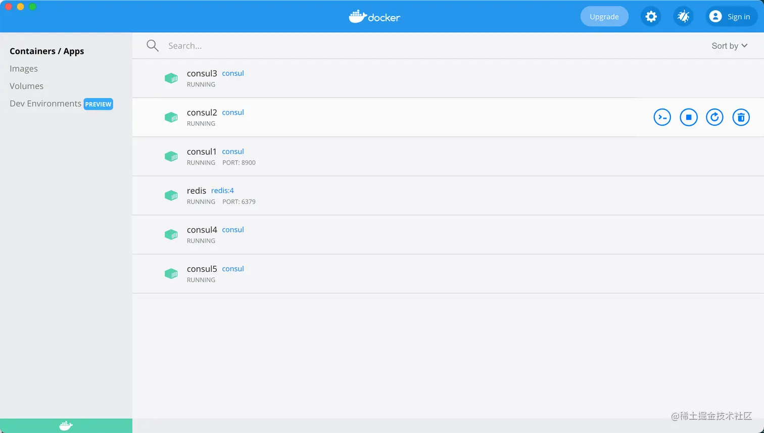Click the consul5 container icon
Viewport: 764px width, 433px height.
coord(171,273)
